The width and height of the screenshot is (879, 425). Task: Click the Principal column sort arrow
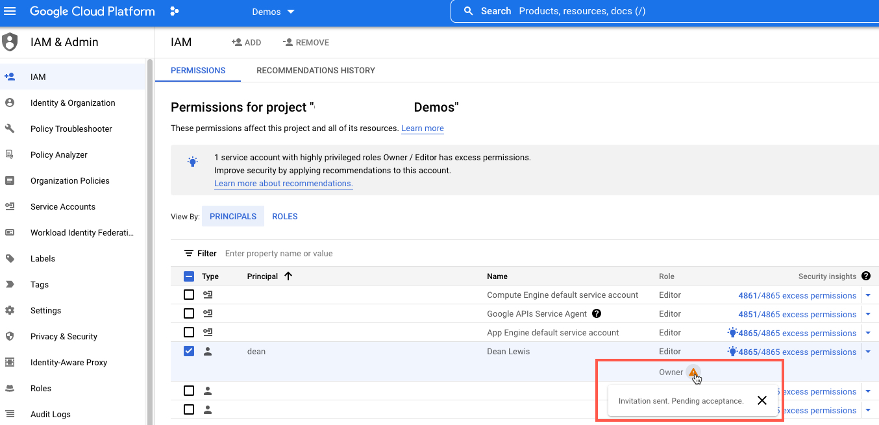[288, 276]
